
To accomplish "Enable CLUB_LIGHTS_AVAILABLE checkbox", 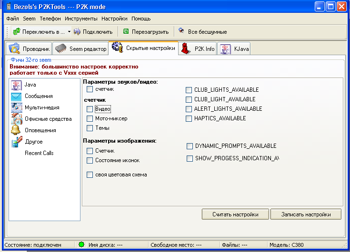I will (189, 90).
